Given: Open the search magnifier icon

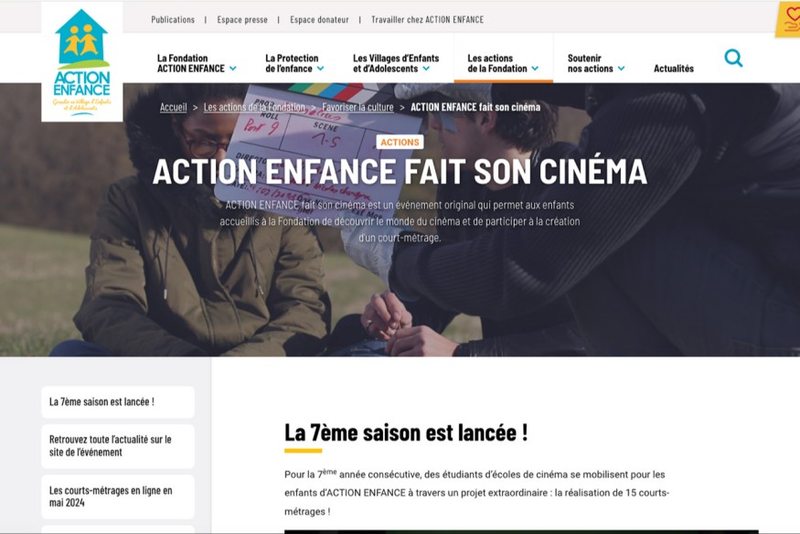Looking at the screenshot, I should [x=733, y=58].
